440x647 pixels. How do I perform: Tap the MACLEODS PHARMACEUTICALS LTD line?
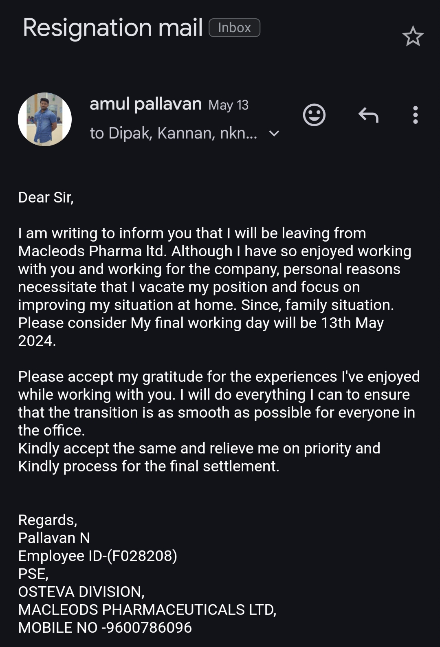(147, 610)
